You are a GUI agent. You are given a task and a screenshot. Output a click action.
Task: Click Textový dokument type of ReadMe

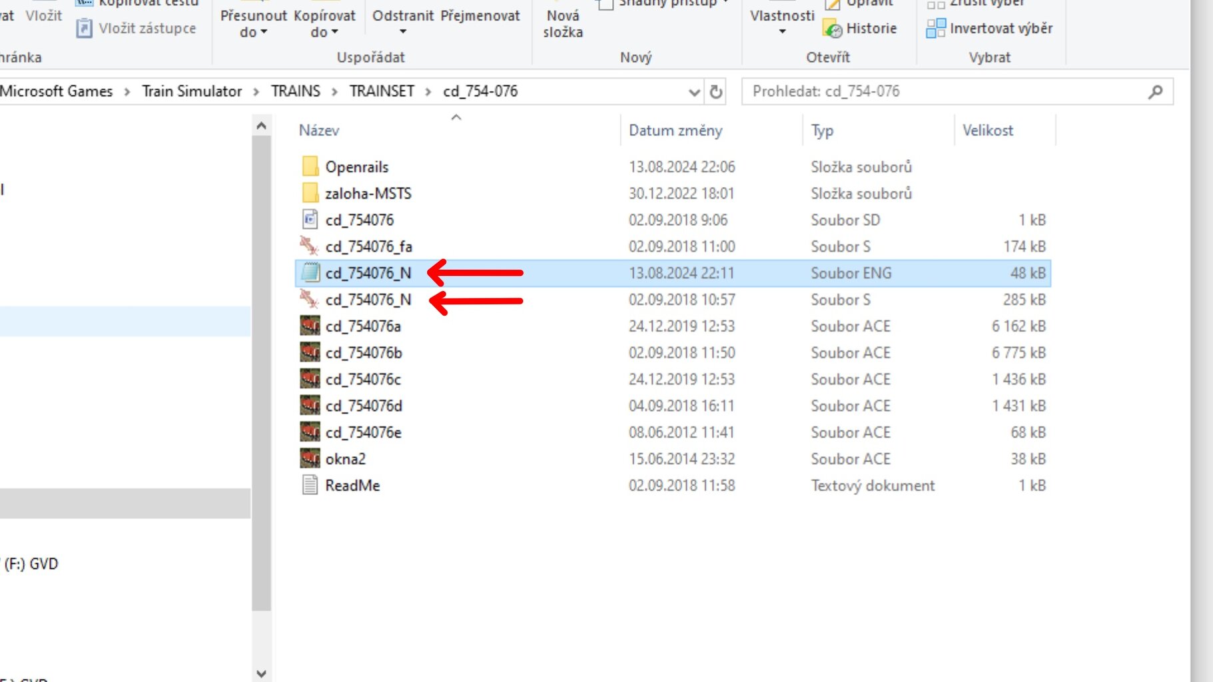pos(873,486)
